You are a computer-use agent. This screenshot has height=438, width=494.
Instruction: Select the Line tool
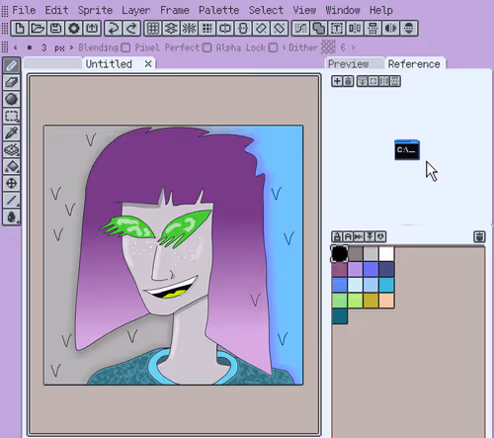tap(12, 200)
